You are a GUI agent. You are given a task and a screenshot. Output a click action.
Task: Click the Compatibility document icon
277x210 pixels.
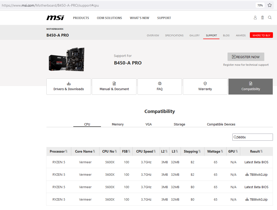(x=251, y=84)
